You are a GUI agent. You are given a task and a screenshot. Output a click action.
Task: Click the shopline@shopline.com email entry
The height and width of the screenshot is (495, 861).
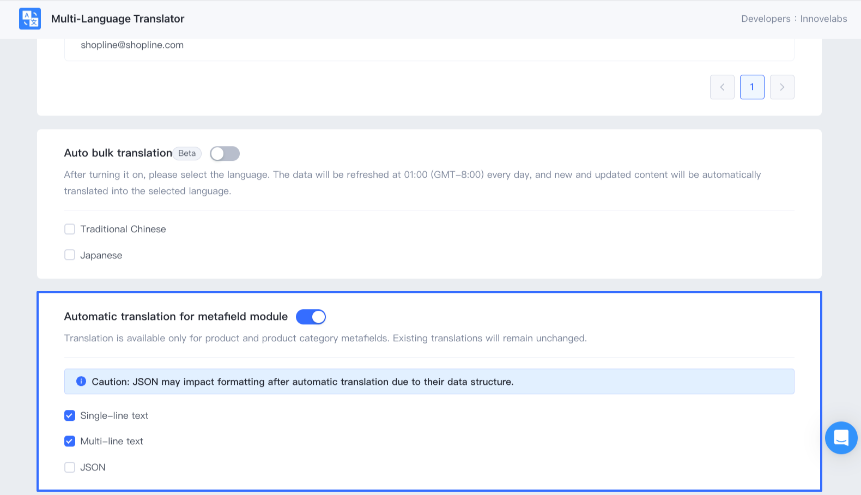tap(132, 45)
